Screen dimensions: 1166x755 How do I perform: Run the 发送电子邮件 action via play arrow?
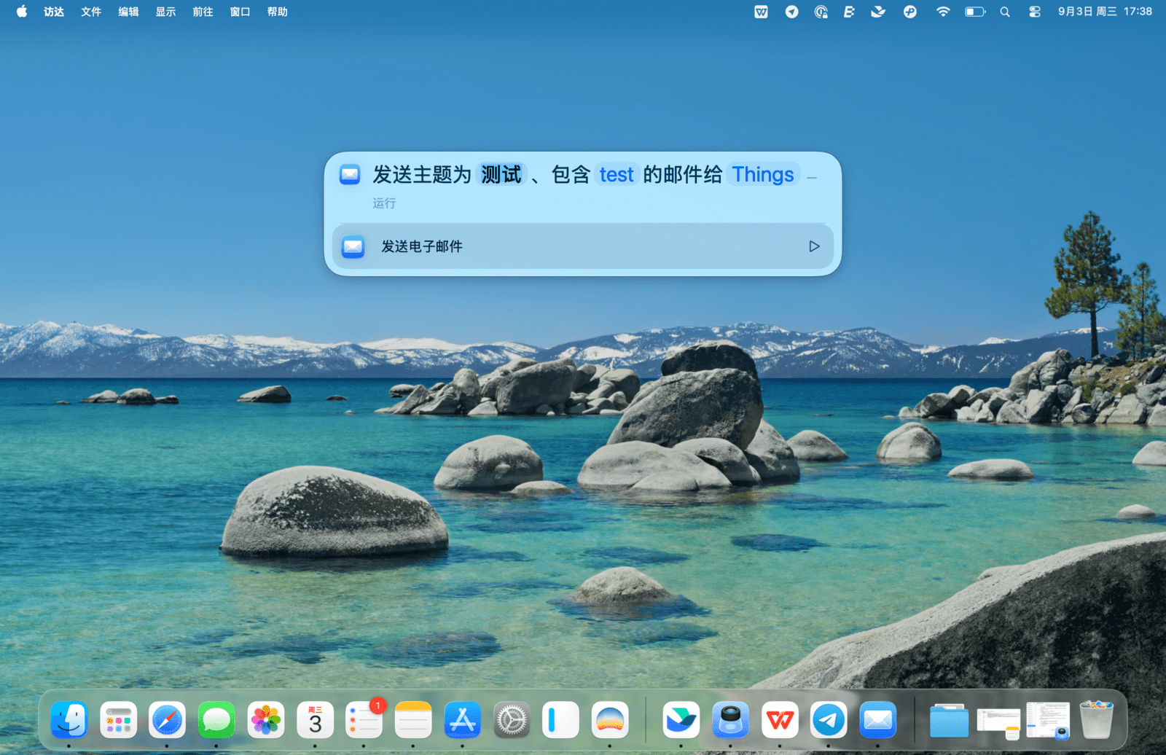814,246
